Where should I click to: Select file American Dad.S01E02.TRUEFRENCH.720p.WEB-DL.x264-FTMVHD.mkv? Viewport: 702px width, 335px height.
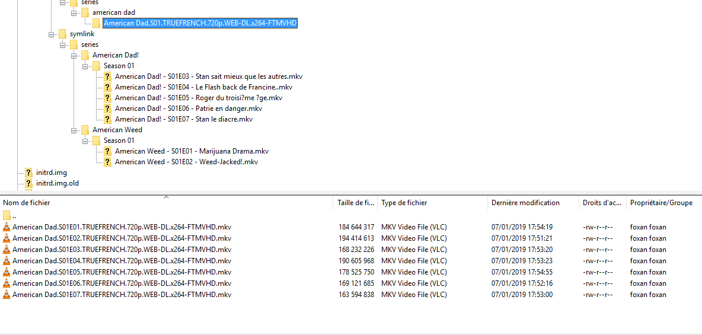(122, 238)
